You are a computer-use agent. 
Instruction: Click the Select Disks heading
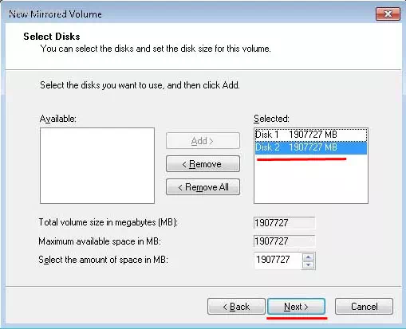(x=52, y=37)
